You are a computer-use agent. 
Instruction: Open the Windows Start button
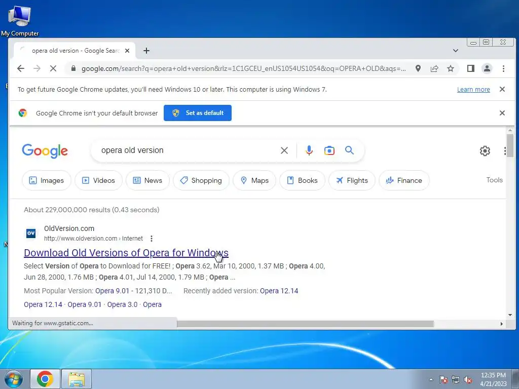point(13,379)
